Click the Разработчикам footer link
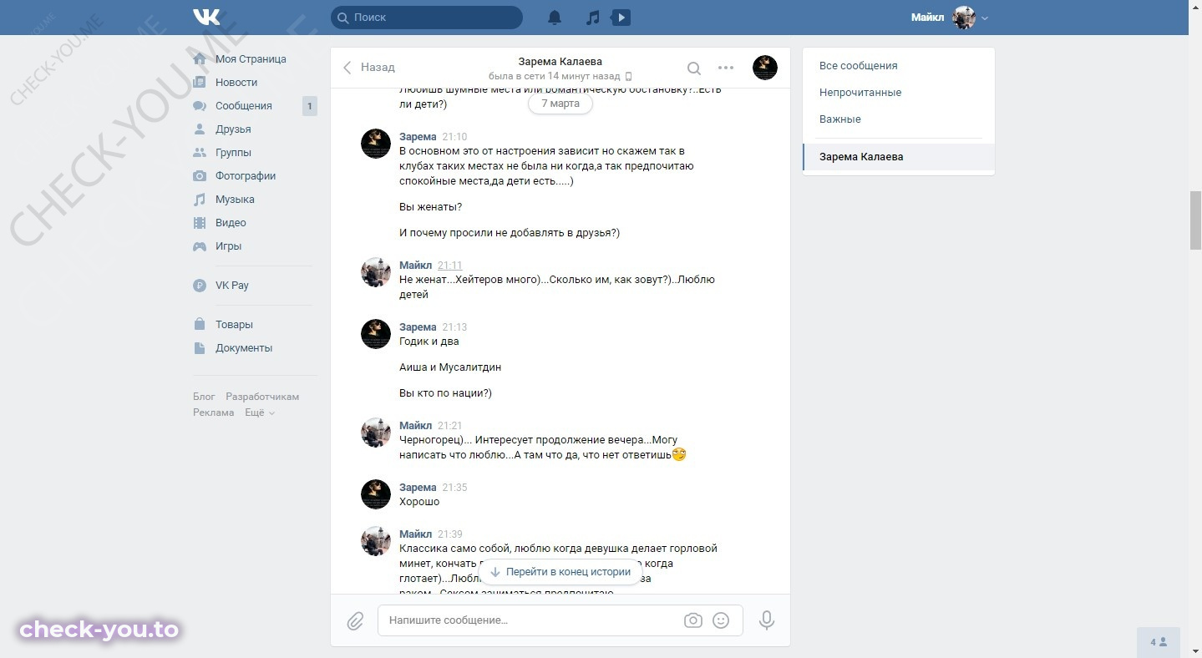This screenshot has width=1202, height=658. pyautogui.click(x=262, y=397)
